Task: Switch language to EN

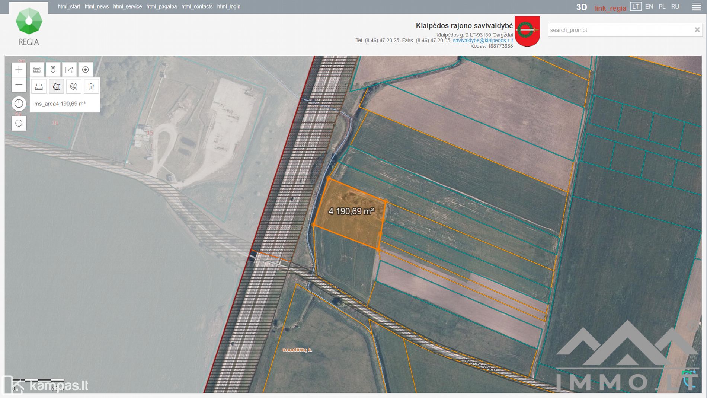Action: point(649,7)
